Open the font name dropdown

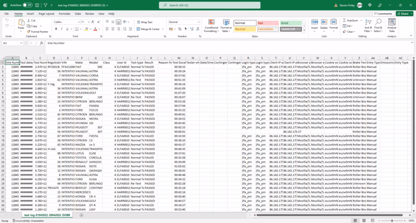click(78, 22)
